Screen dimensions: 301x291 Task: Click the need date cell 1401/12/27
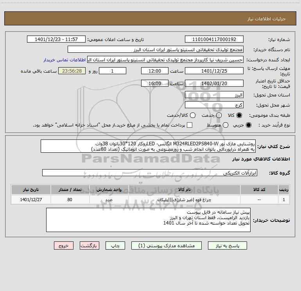[x=31, y=200]
